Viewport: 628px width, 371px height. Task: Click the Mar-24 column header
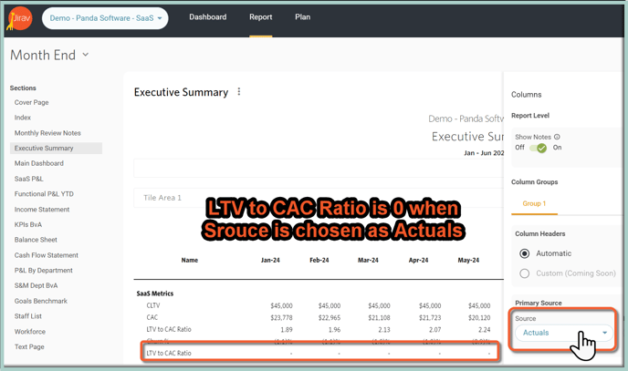click(368, 260)
